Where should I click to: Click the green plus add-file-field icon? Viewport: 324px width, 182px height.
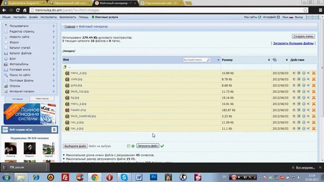click(x=133, y=146)
